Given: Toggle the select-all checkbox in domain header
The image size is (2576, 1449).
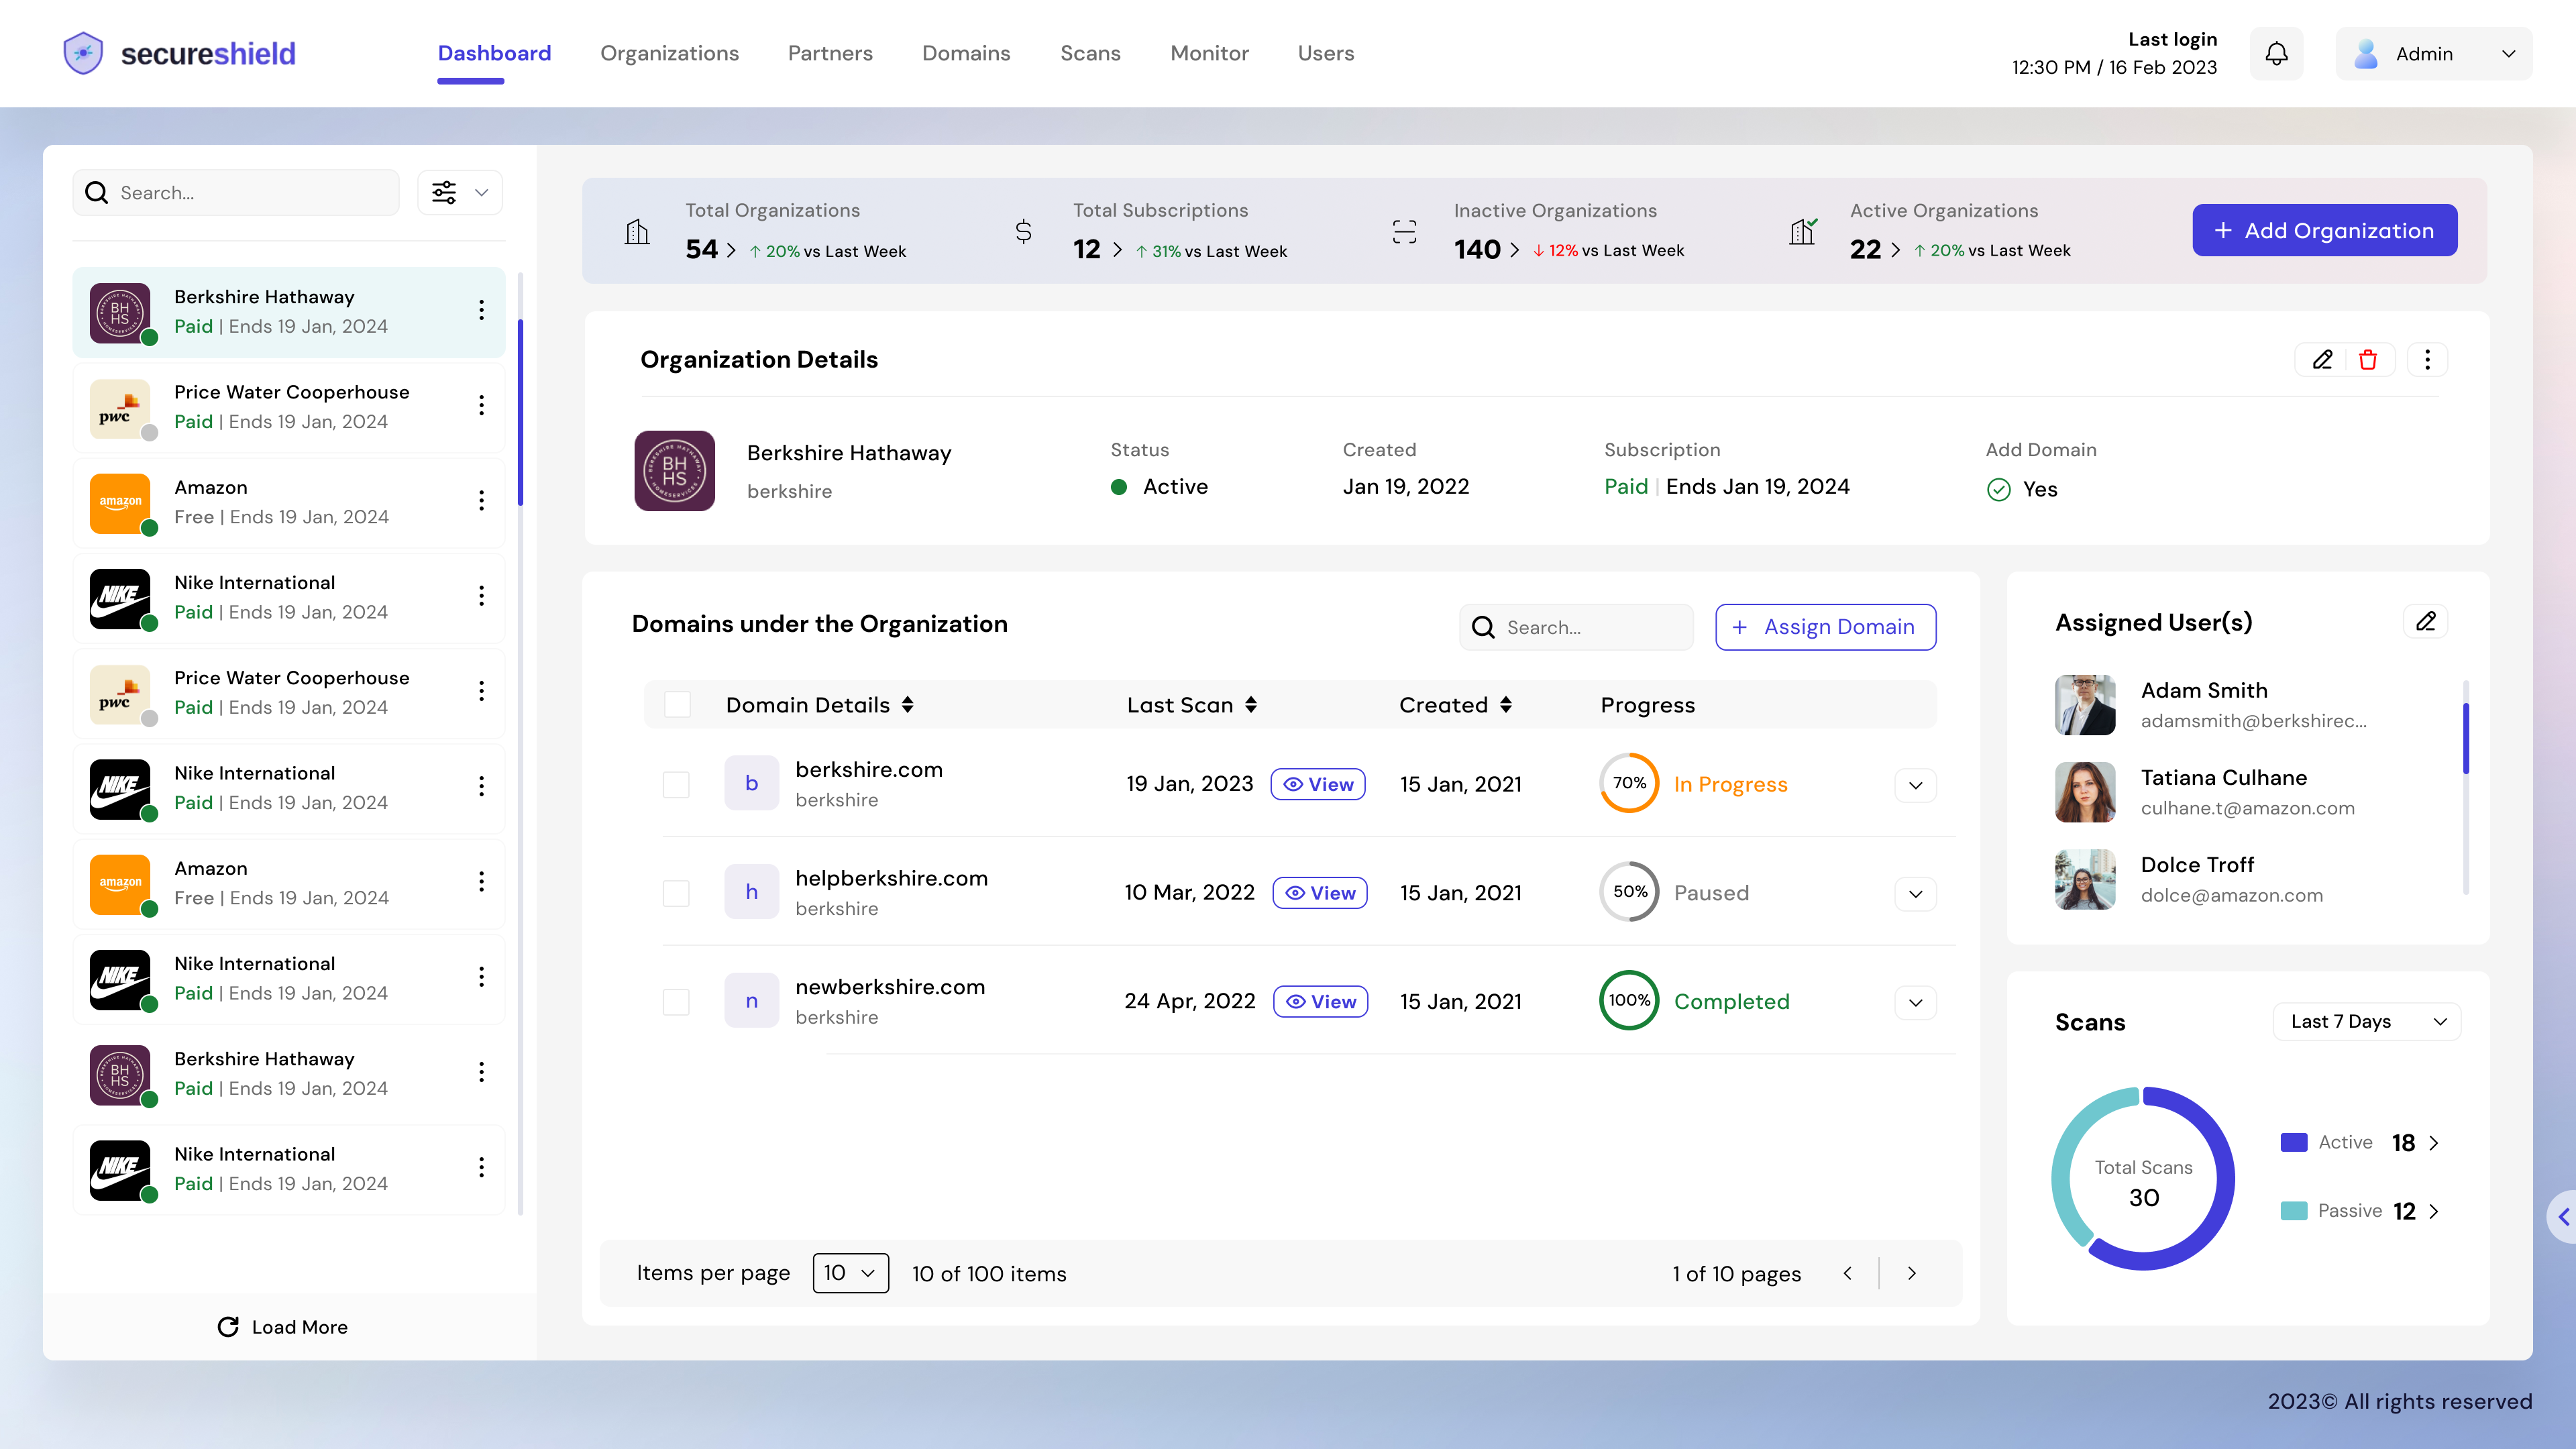Looking at the screenshot, I should click(678, 705).
